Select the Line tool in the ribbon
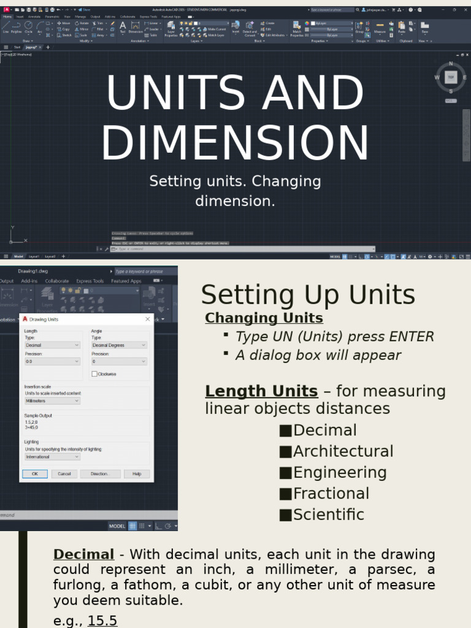The image size is (471, 628). coord(6,27)
